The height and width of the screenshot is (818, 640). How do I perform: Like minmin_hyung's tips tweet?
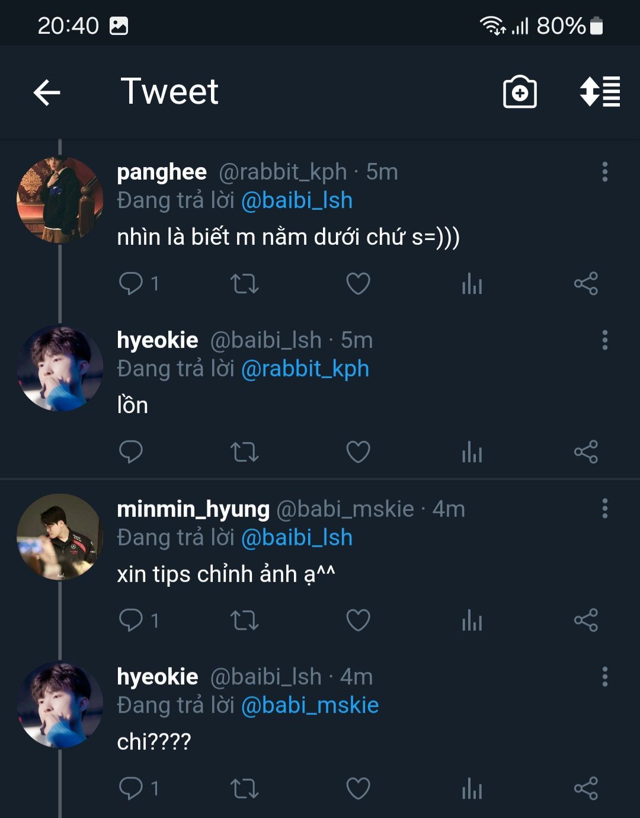[x=358, y=621]
